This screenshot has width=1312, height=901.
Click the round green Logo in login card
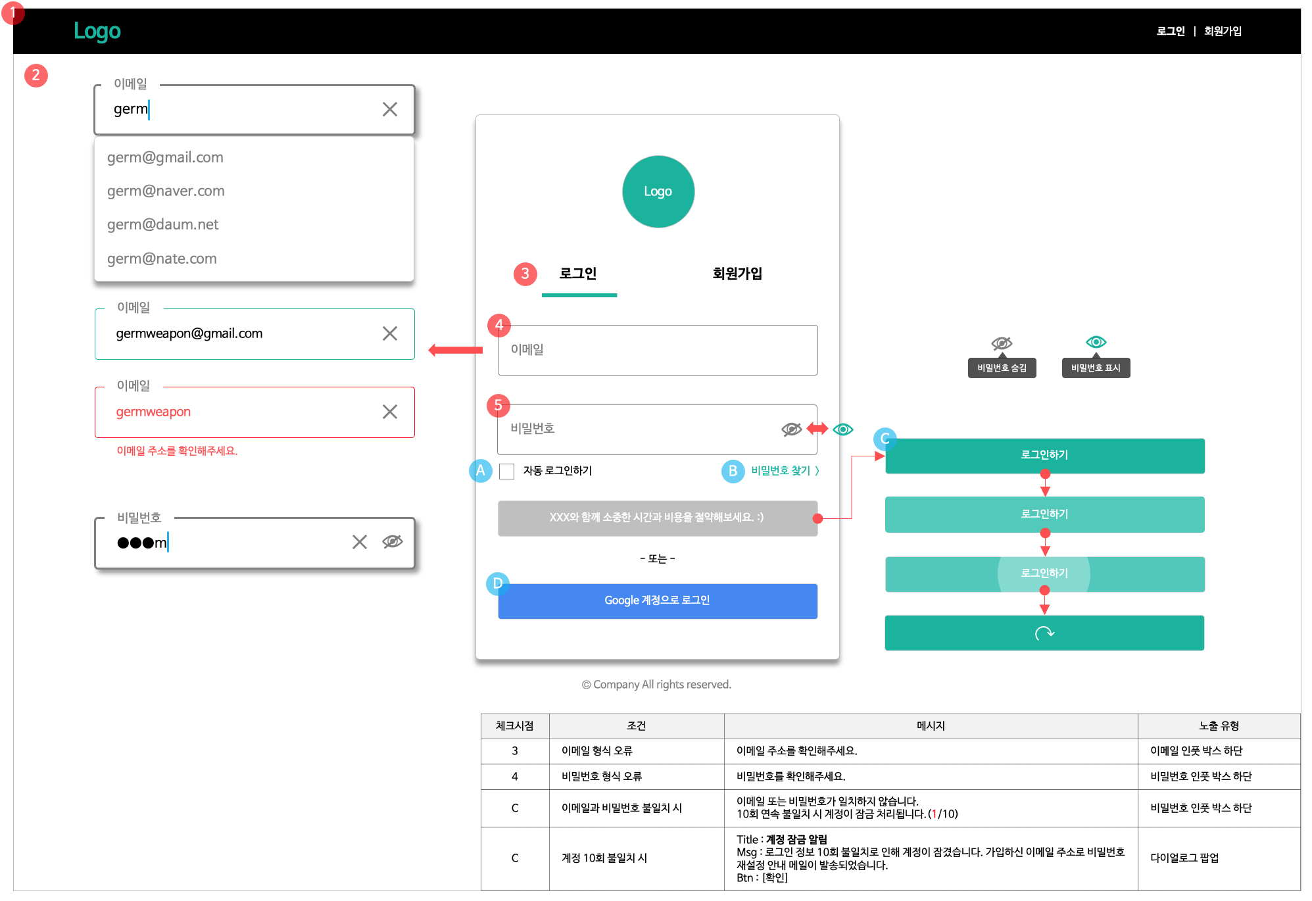[x=658, y=191]
